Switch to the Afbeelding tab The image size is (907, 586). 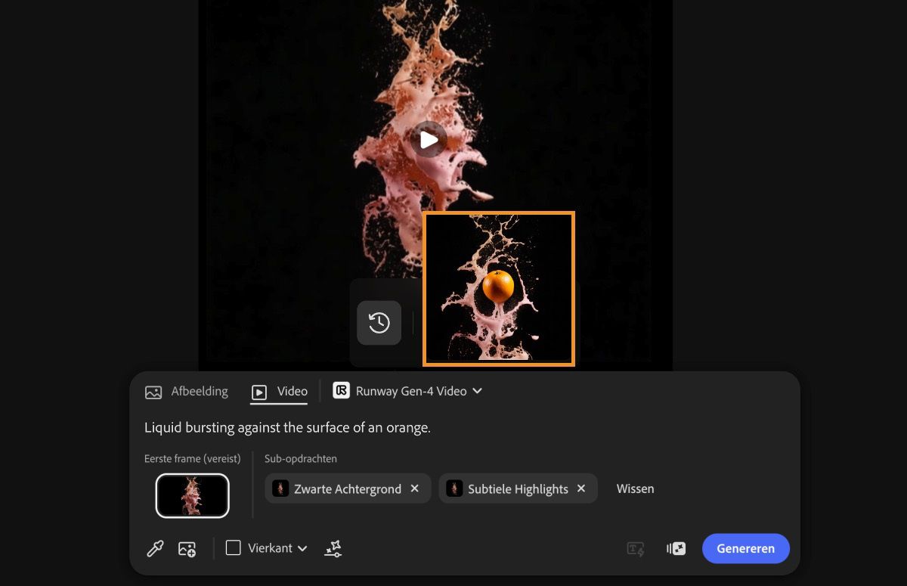(186, 391)
